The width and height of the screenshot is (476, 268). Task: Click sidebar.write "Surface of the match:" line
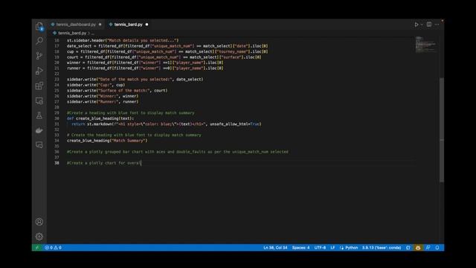pyautogui.click(x=118, y=91)
